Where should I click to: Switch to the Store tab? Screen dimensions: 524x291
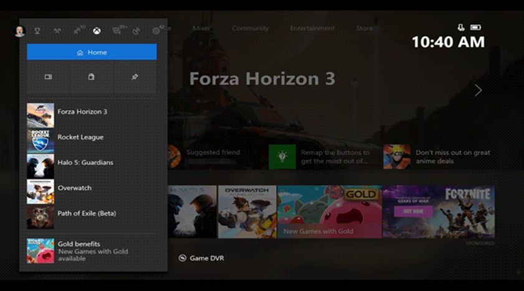[364, 29]
